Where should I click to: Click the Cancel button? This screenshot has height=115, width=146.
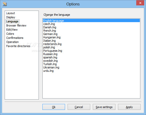pyautogui.click(x=79, y=107)
